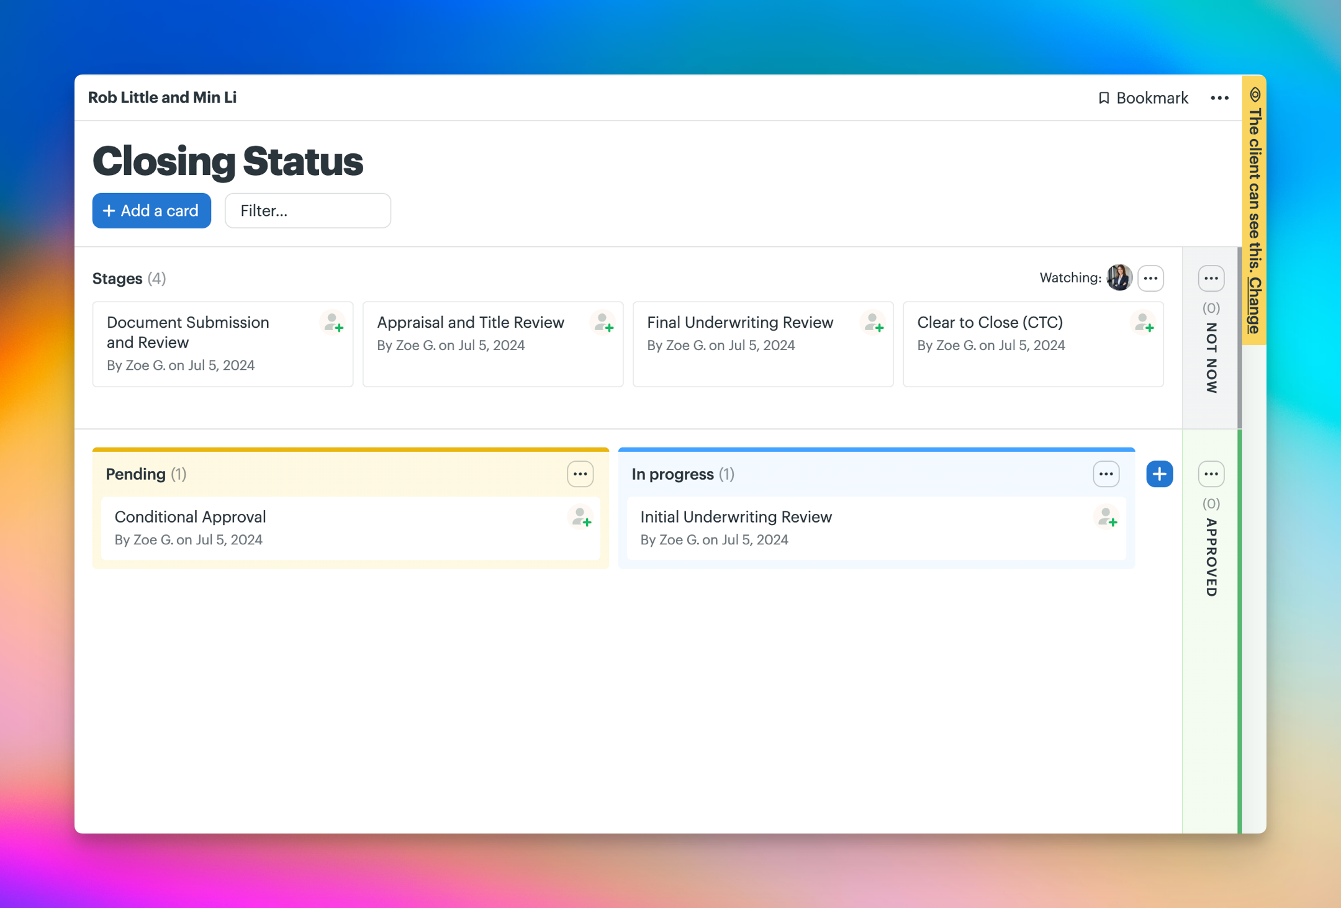Click the eye icon on yellow client banner
This screenshot has width=1341, height=908.
point(1255,94)
